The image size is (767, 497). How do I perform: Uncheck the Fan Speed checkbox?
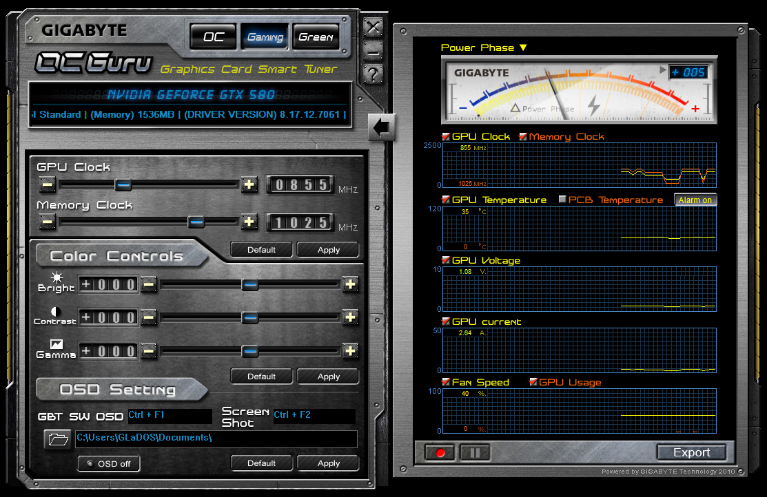[x=446, y=381]
